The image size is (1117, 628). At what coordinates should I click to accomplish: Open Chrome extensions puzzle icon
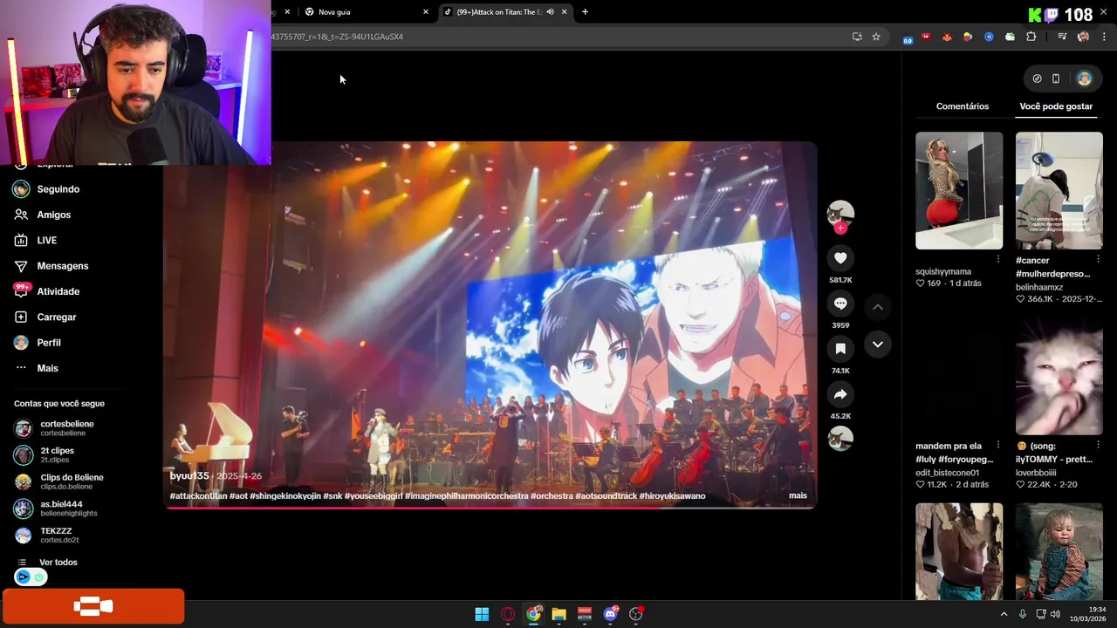coord(1031,37)
